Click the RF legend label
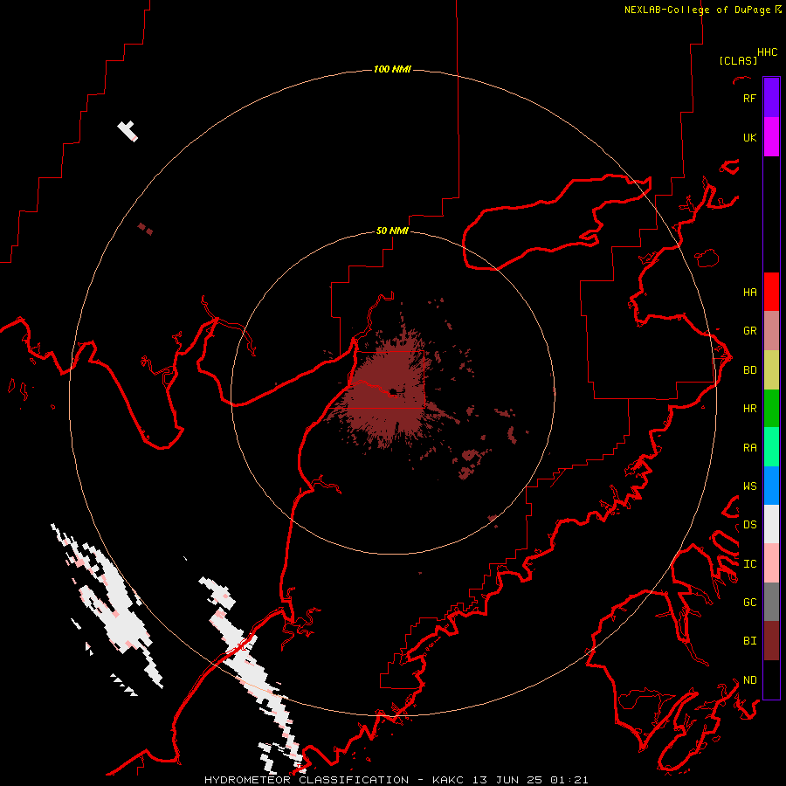Viewport: 786px width, 786px height. 749,98
